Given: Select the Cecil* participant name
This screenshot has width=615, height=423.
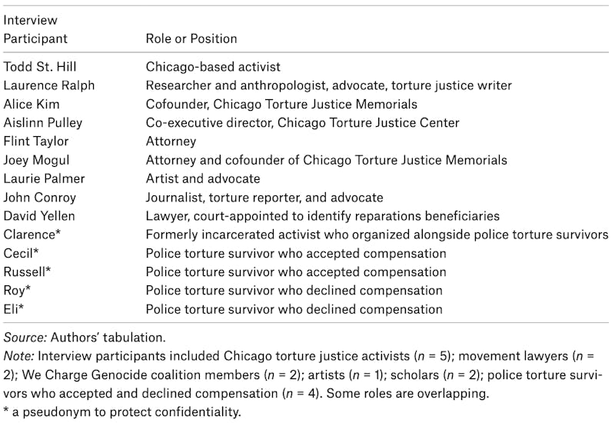Looking at the screenshot, I should click(23, 253).
